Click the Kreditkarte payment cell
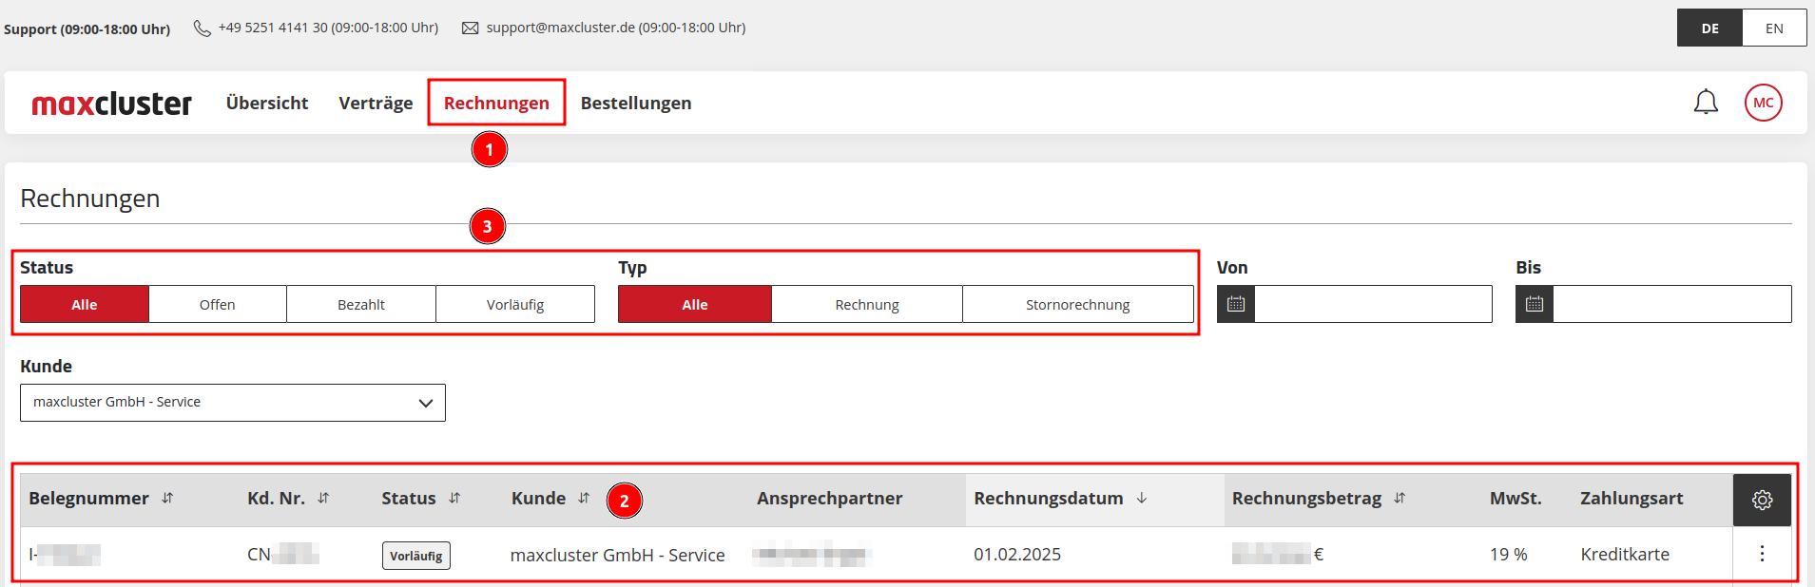The width and height of the screenshot is (1815, 587). click(x=1625, y=554)
